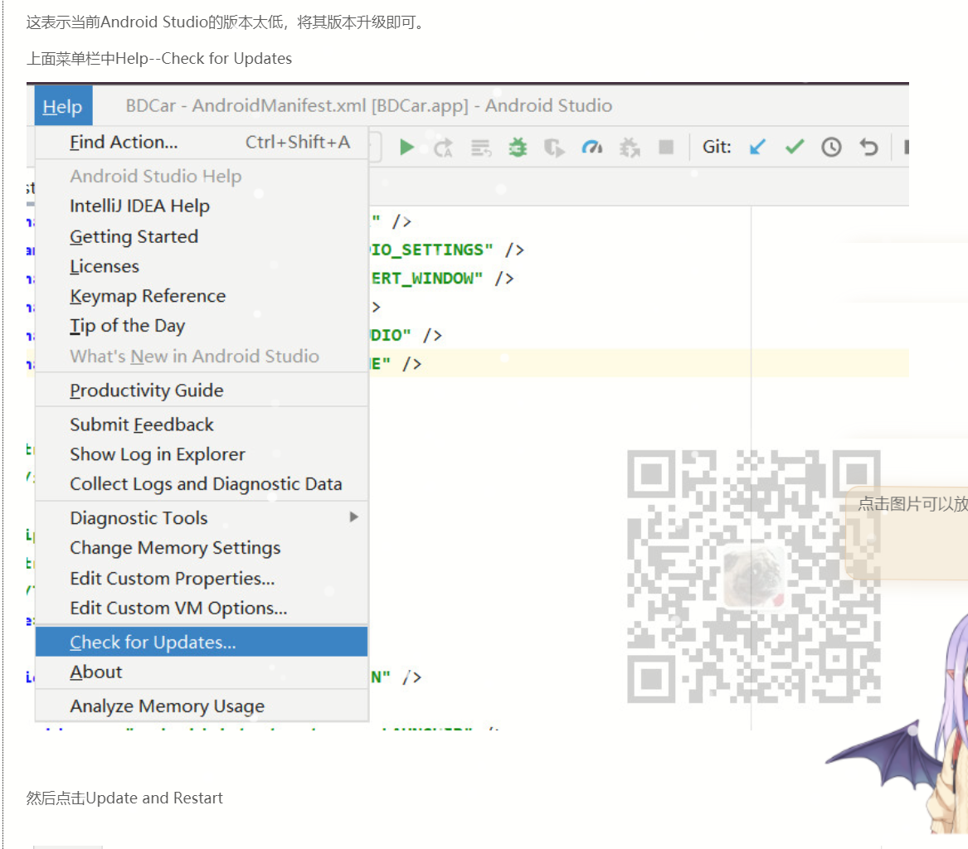Viewport: 968px width, 849px height.
Task: Click the Git Commit checkmark icon
Action: 795,147
